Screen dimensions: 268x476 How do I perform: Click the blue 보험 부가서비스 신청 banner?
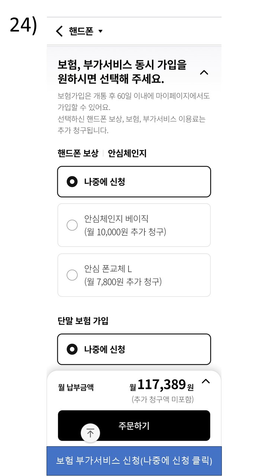pyautogui.click(x=134, y=461)
